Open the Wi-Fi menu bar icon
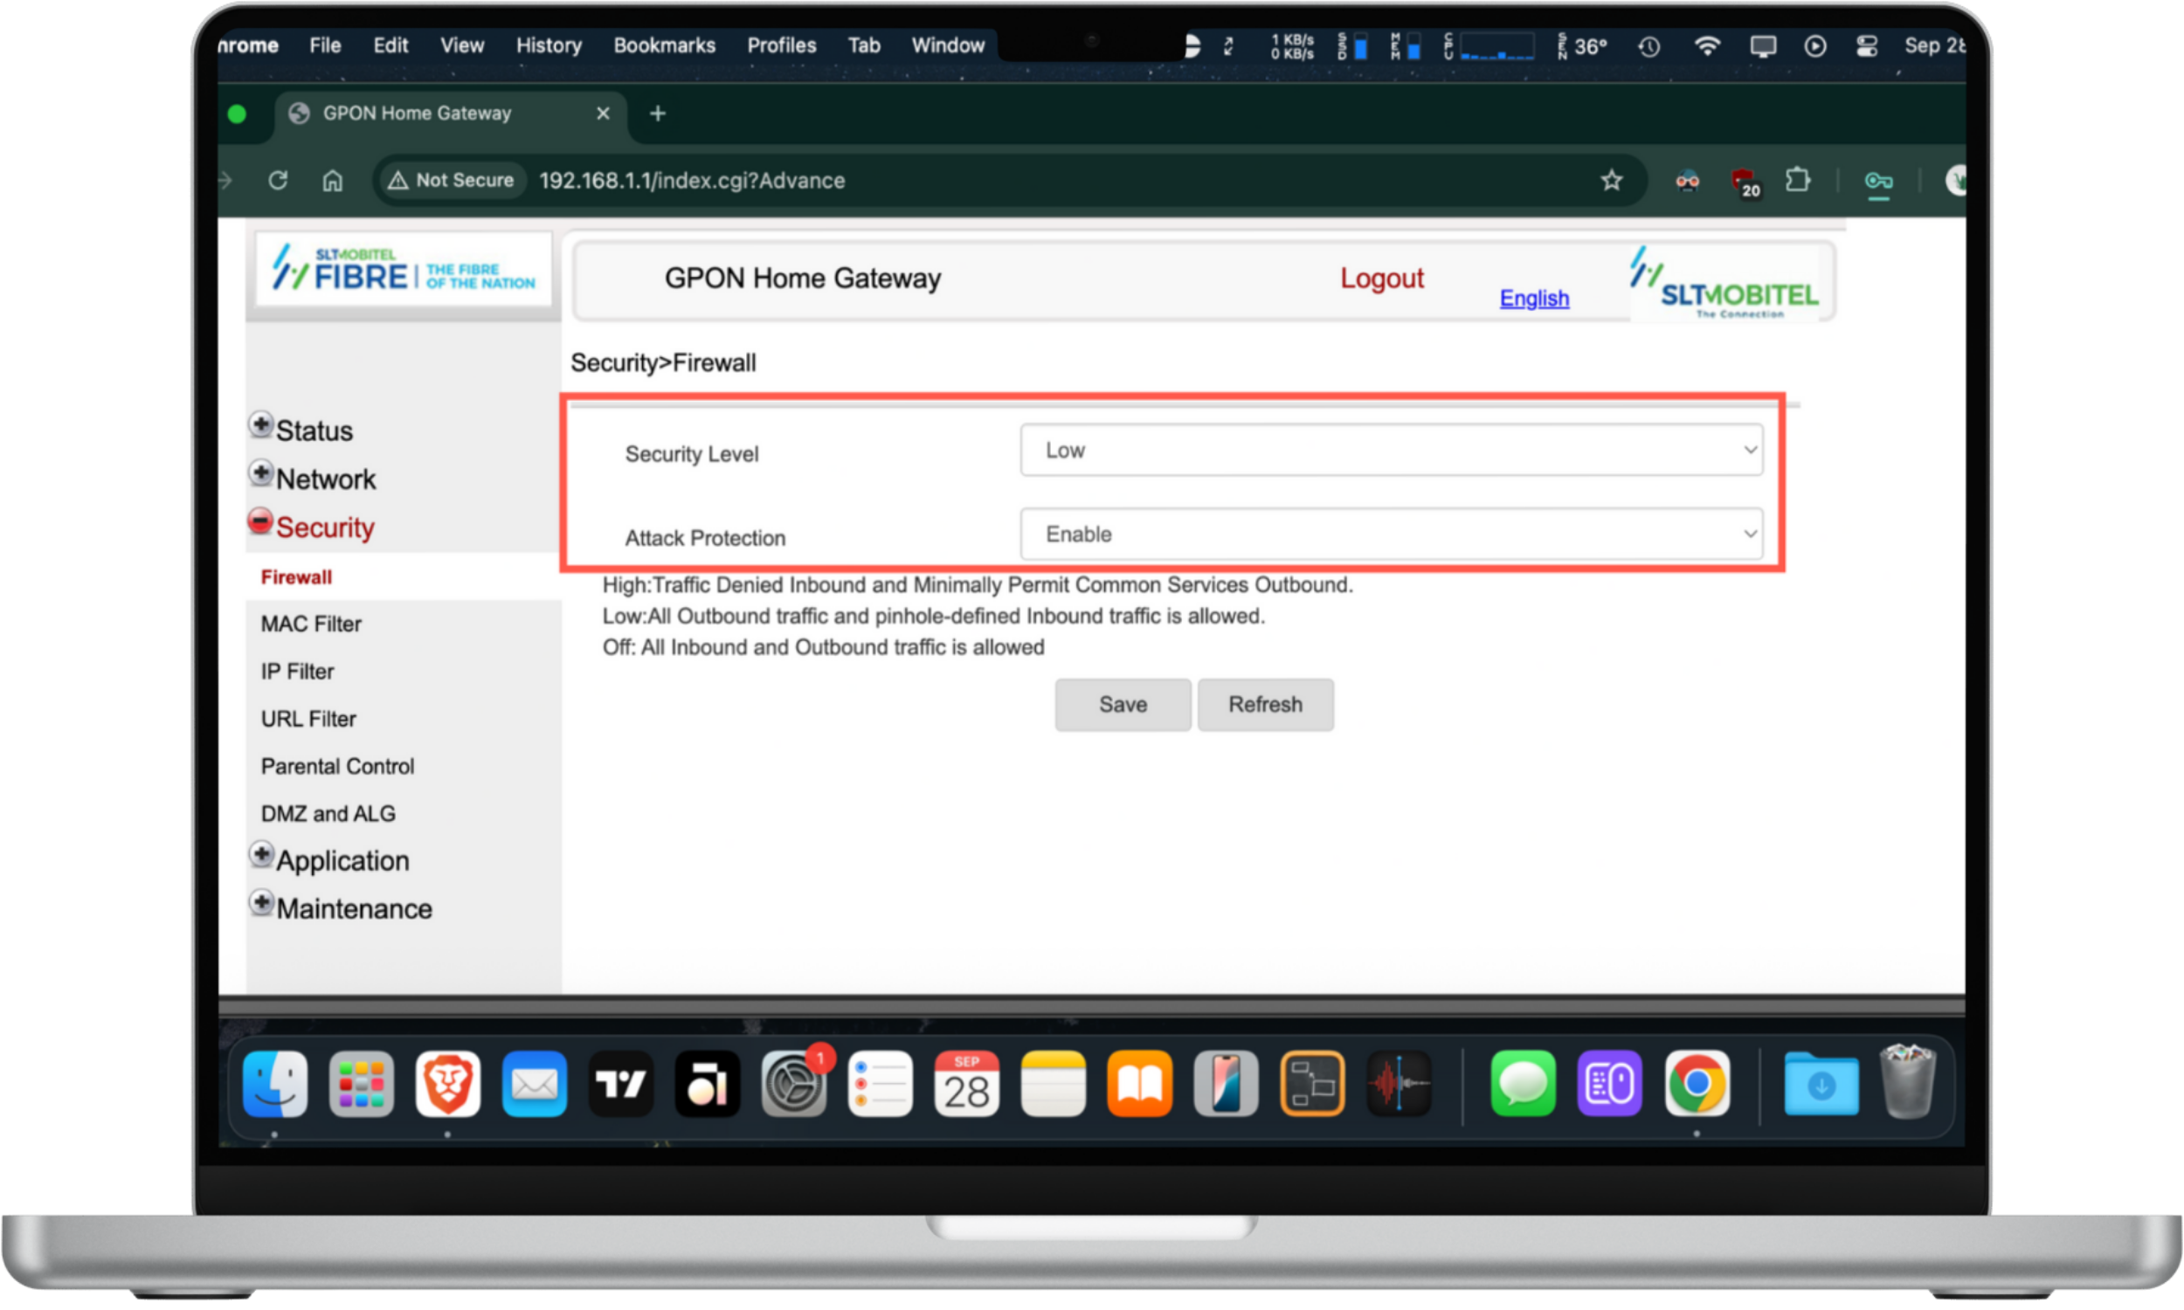 [1707, 46]
